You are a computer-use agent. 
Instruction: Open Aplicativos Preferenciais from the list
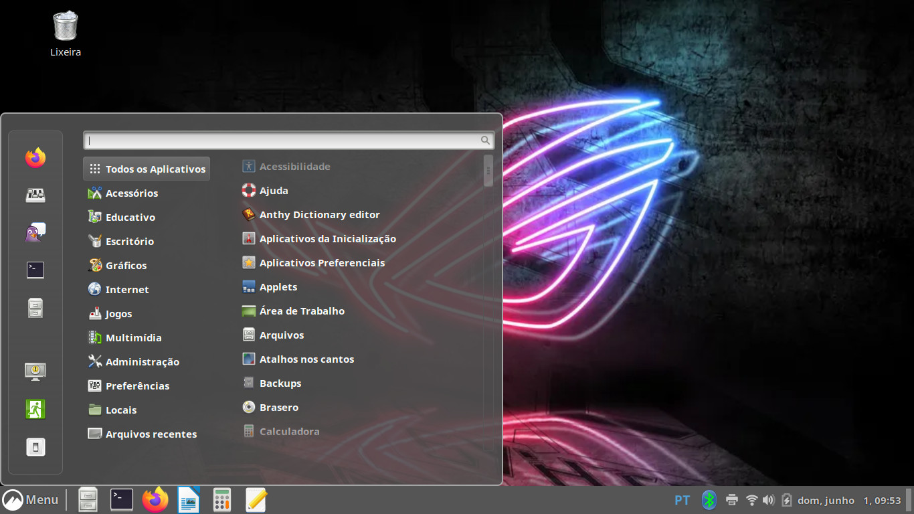click(x=321, y=263)
